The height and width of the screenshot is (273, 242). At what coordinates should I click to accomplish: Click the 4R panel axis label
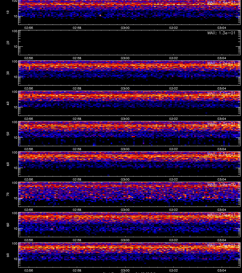click(x=8, y=103)
